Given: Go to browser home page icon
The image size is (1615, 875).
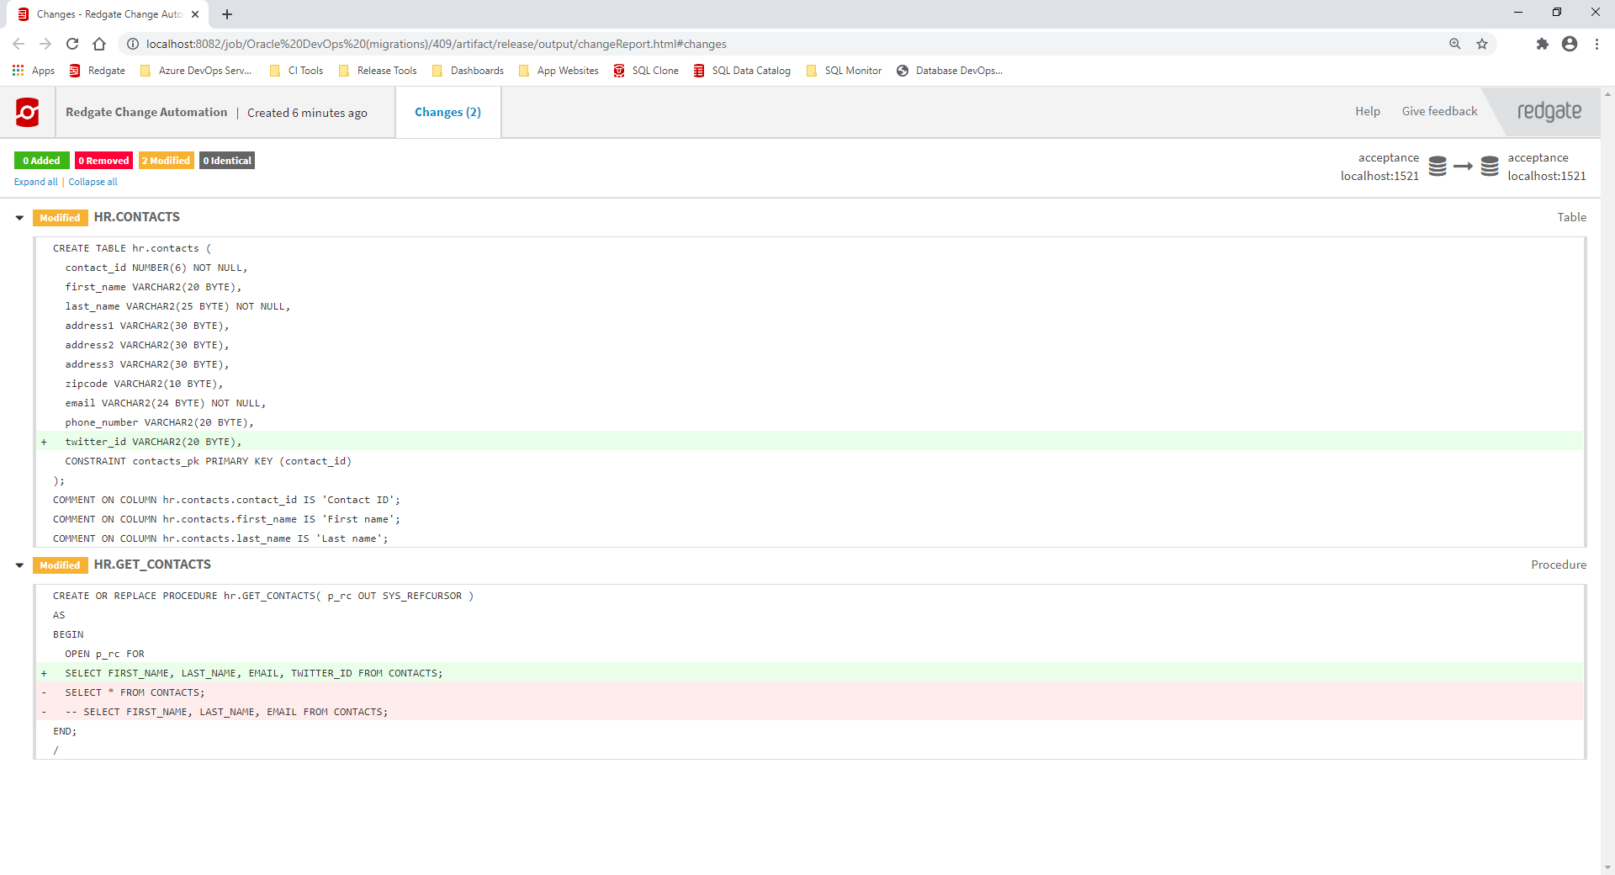Looking at the screenshot, I should [99, 44].
